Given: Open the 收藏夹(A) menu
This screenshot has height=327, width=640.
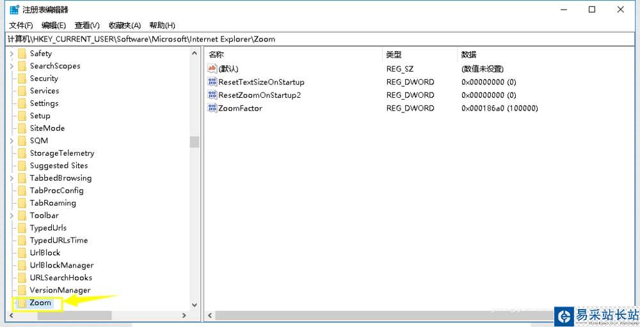Looking at the screenshot, I should tap(125, 26).
